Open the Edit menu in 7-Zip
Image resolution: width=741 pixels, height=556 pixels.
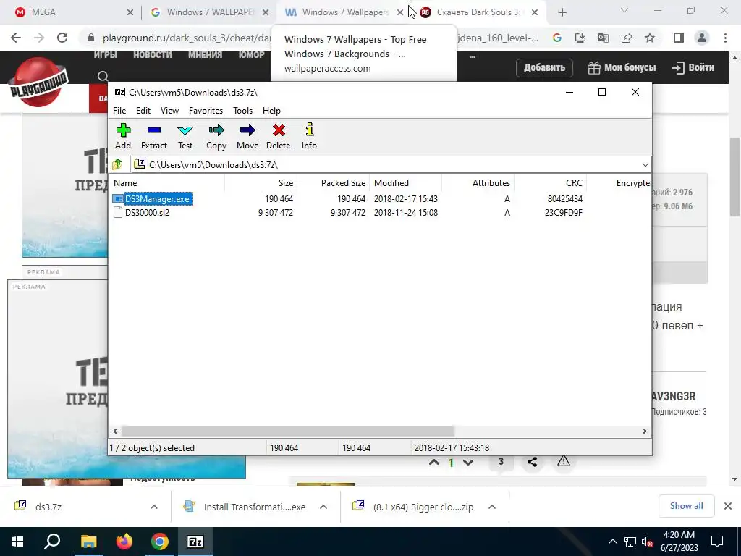click(143, 111)
